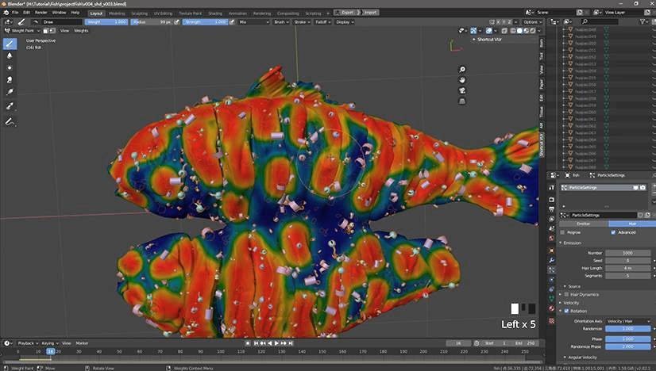This screenshot has width=656, height=371.
Task: Open the Modifiers wrench tab icon
Action: [x=551, y=260]
